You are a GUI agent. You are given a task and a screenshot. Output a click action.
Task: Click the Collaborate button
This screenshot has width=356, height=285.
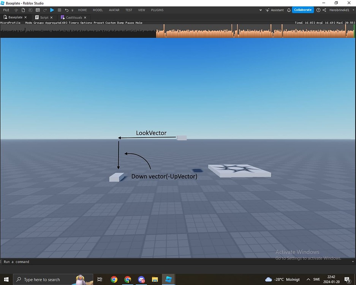[x=303, y=10]
